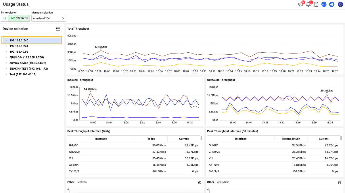Open settings gear for sysUpTime panel

point(340,183)
